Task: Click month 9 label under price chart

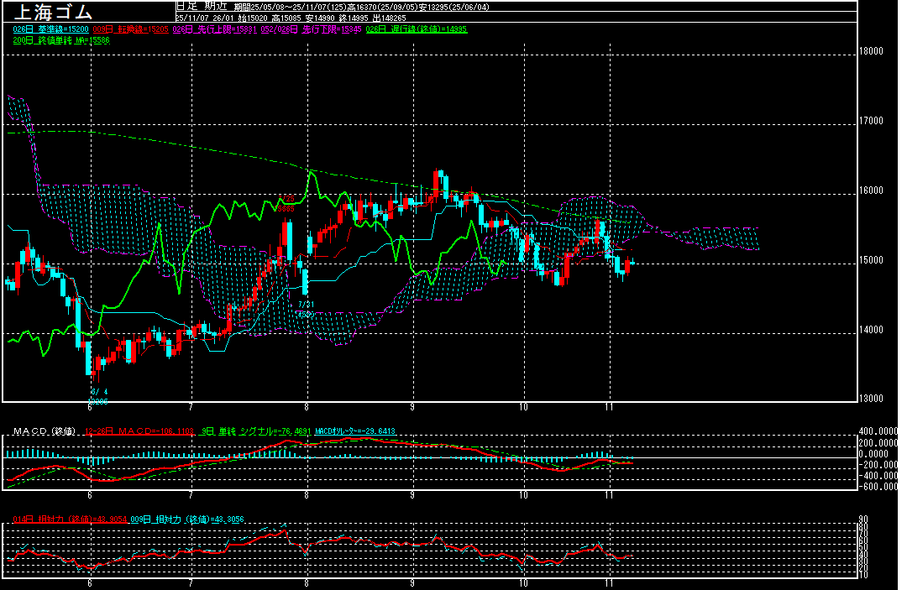Action: 412,407
